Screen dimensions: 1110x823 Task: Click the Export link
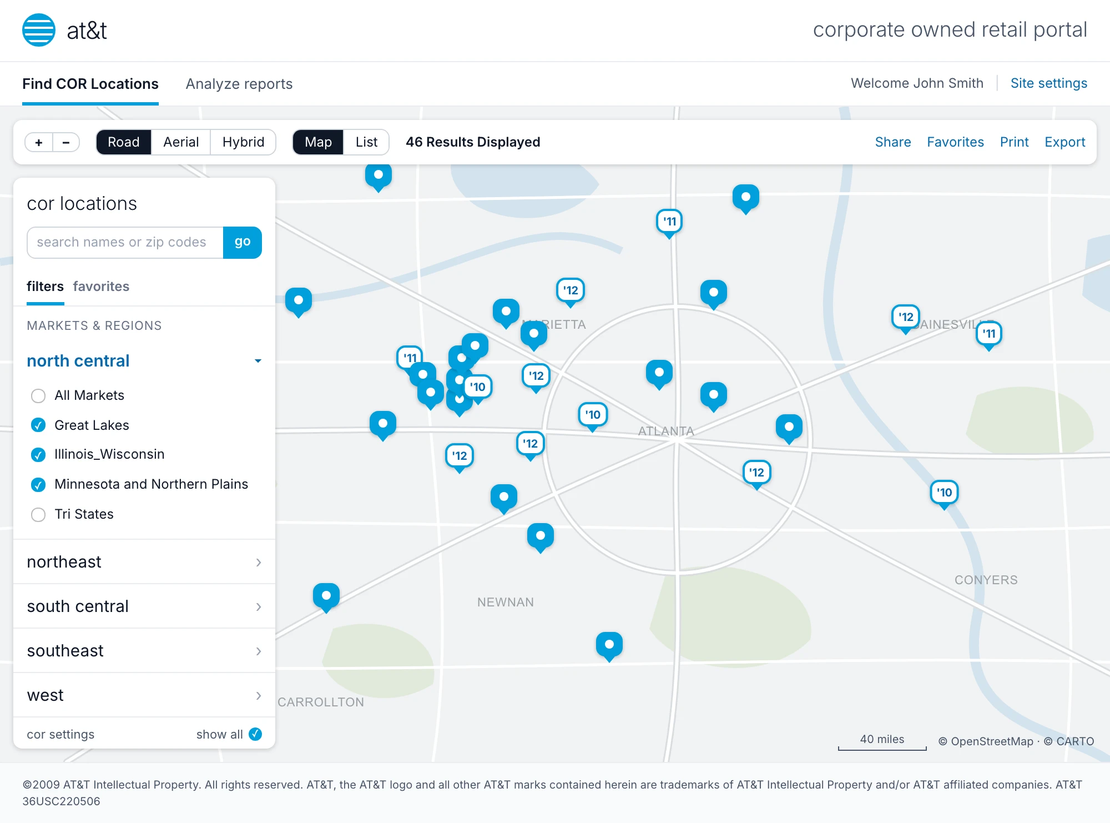1064,142
